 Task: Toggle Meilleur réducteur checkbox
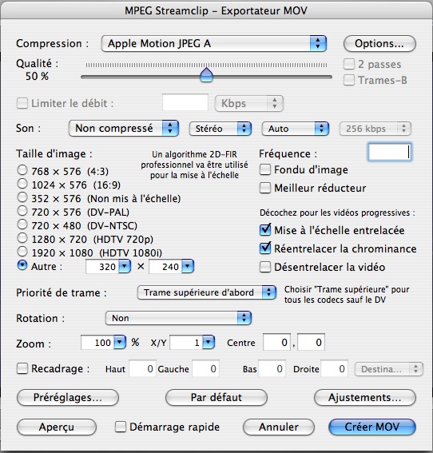[x=265, y=188]
